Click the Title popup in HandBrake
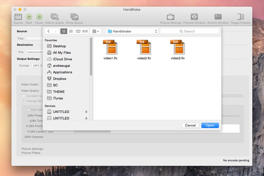The width and height of the screenshot is (264, 176). click(x=34, y=38)
